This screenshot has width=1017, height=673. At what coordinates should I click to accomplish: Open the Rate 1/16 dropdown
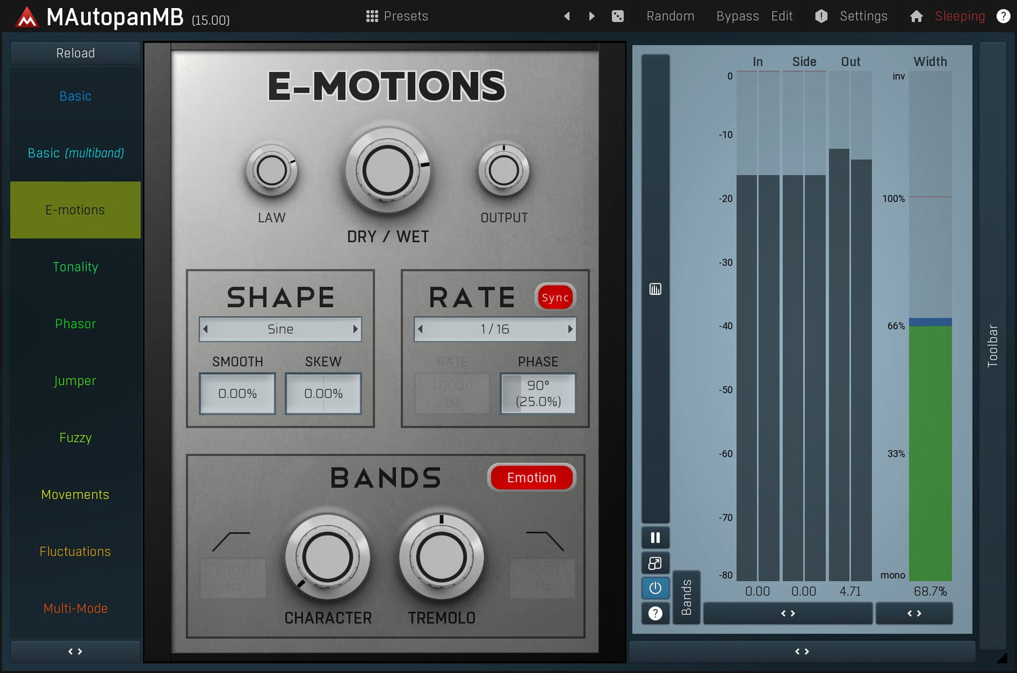(494, 329)
